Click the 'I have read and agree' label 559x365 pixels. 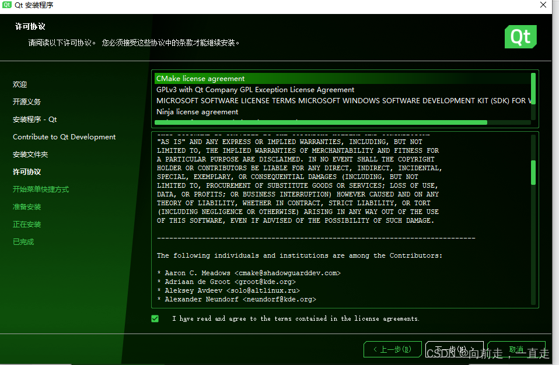point(296,319)
